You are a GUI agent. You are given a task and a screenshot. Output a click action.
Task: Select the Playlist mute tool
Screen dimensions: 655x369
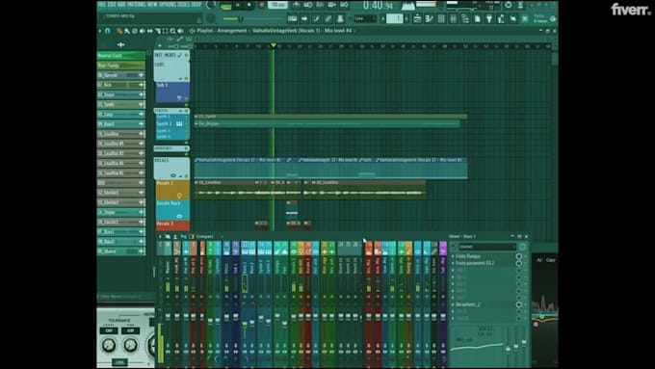[x=142, y=31]
